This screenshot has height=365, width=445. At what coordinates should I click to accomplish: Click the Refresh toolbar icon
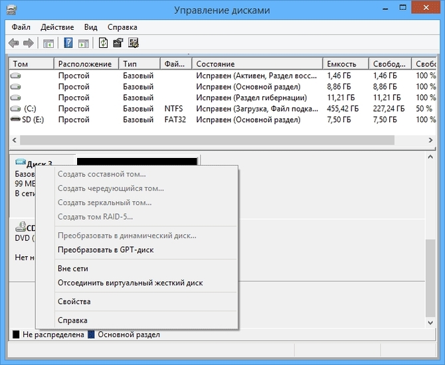pos(103,43)
